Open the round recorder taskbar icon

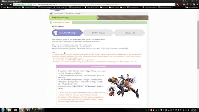coord(28,110)
